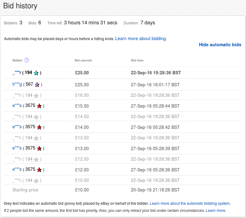246x218 pixels.
Task: Click the purple star beside h***g's 567 score
Action: click(37, 85)
